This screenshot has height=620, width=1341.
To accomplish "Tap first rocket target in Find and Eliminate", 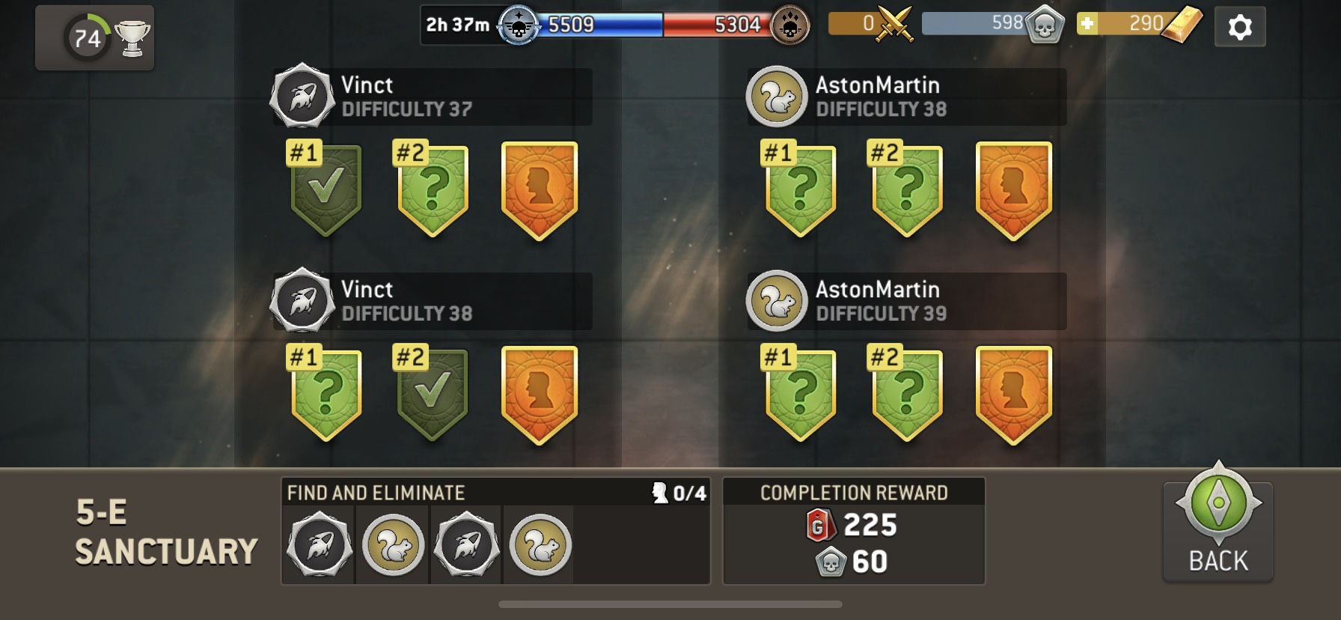I will coord(320,545).
